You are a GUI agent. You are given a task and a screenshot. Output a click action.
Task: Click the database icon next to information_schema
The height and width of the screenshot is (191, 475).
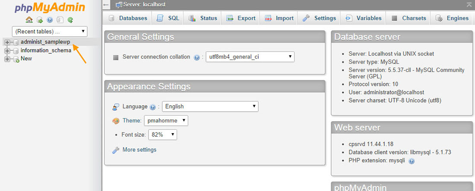tap(16, 50)
